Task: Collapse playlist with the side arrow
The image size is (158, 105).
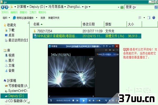Action: [95, 72]
